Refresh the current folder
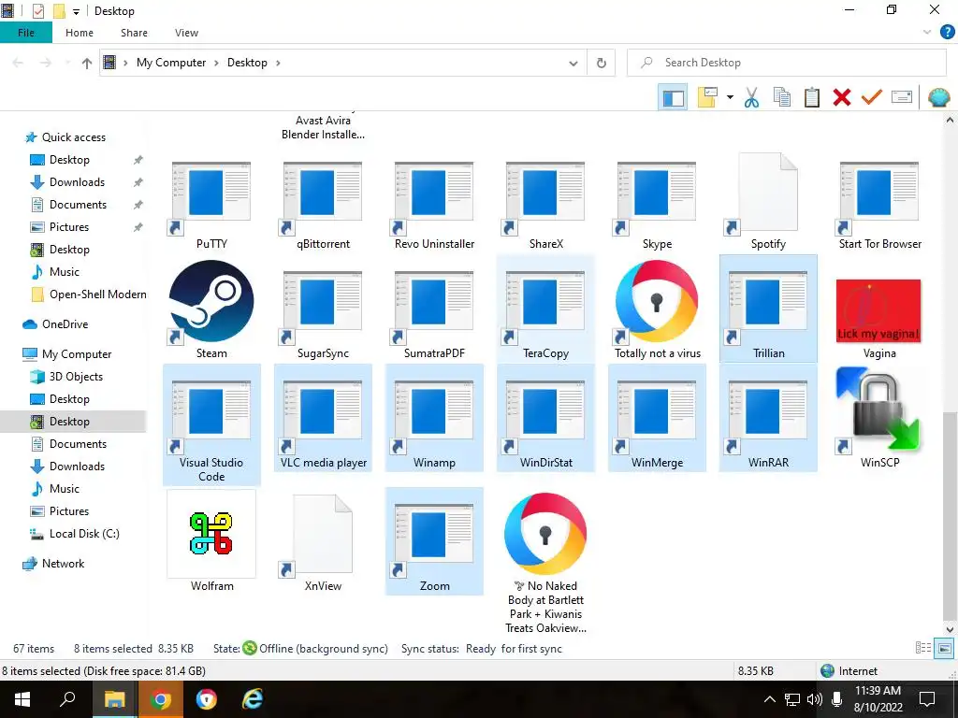 602,63
